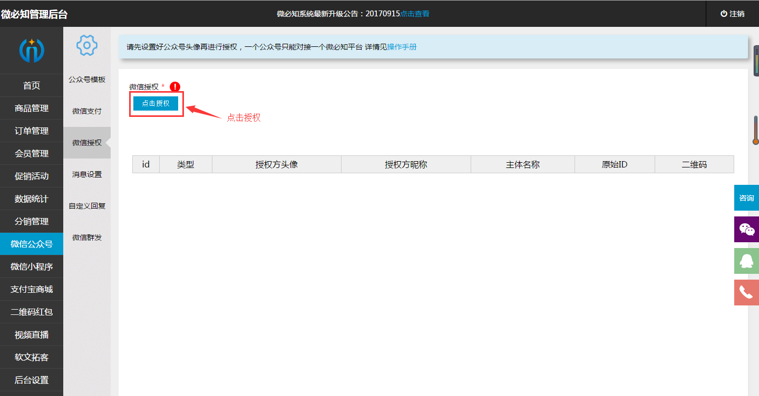Image resolution: width=759 pixels, height=396 pixels.
Task: Navigate to 首页 in the sidebar
Action: [32, 86]
